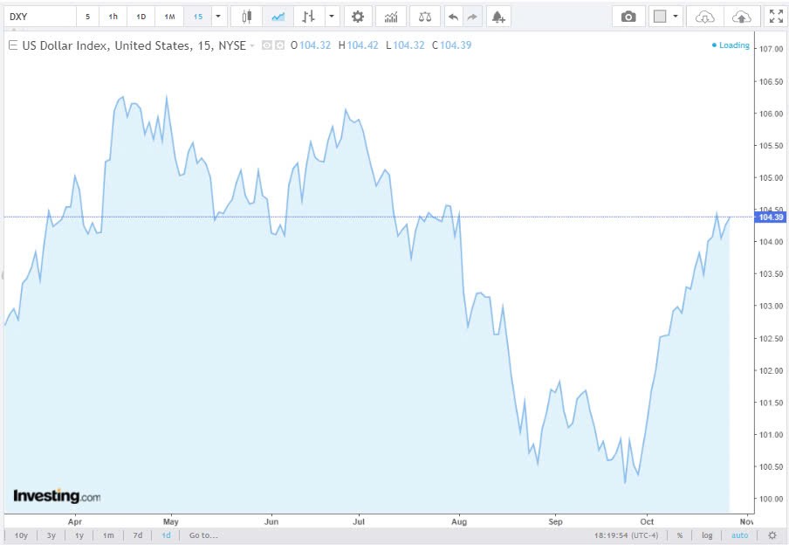This screenshot has height=545, width=789.
Task: Set date range to 3y
Action: point(51,535)
